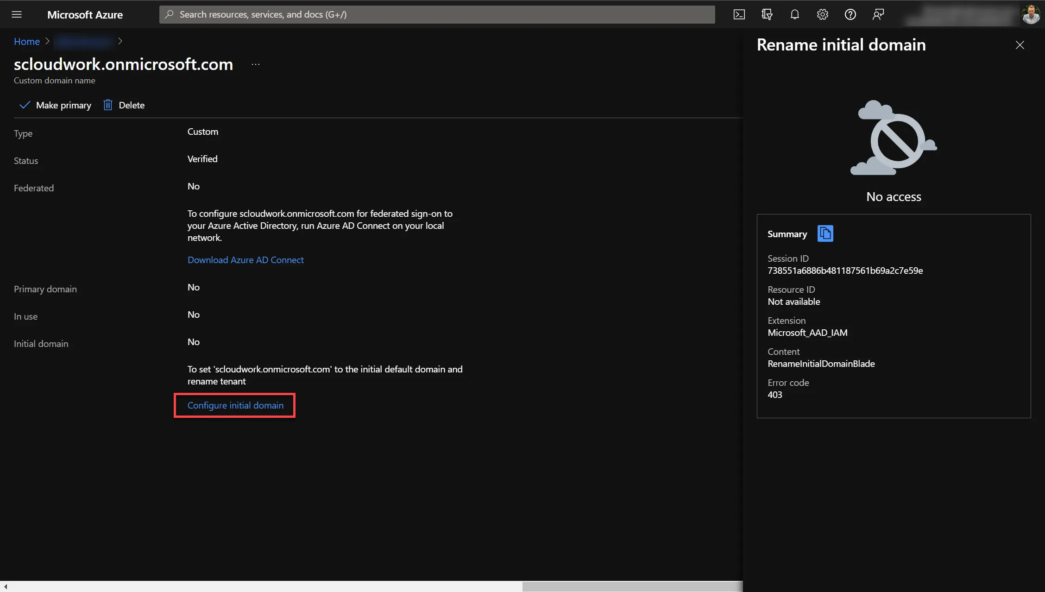This screenshot has height=592, width=1045.
Task: Click the No access message text
Action: tap(894, 197)
